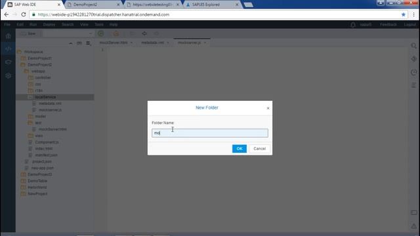Close the mockServer.html editor tab
The image size is (420, 236).
coord(131,43)
